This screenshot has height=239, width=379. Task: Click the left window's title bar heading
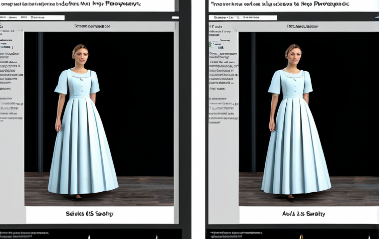pyautogui.click(x=87, y=4)
